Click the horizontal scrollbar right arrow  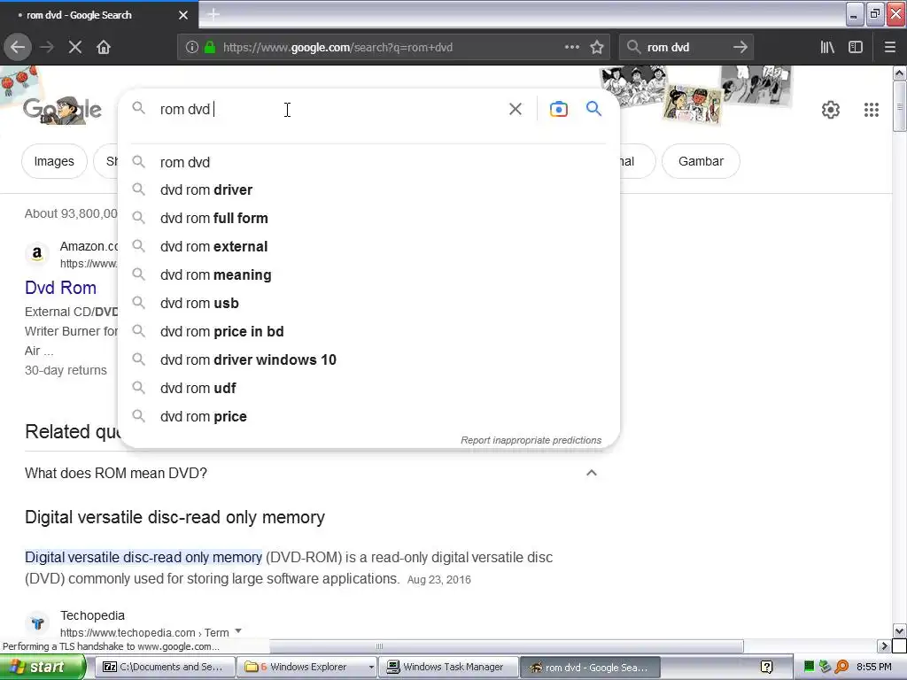(884, 645)
